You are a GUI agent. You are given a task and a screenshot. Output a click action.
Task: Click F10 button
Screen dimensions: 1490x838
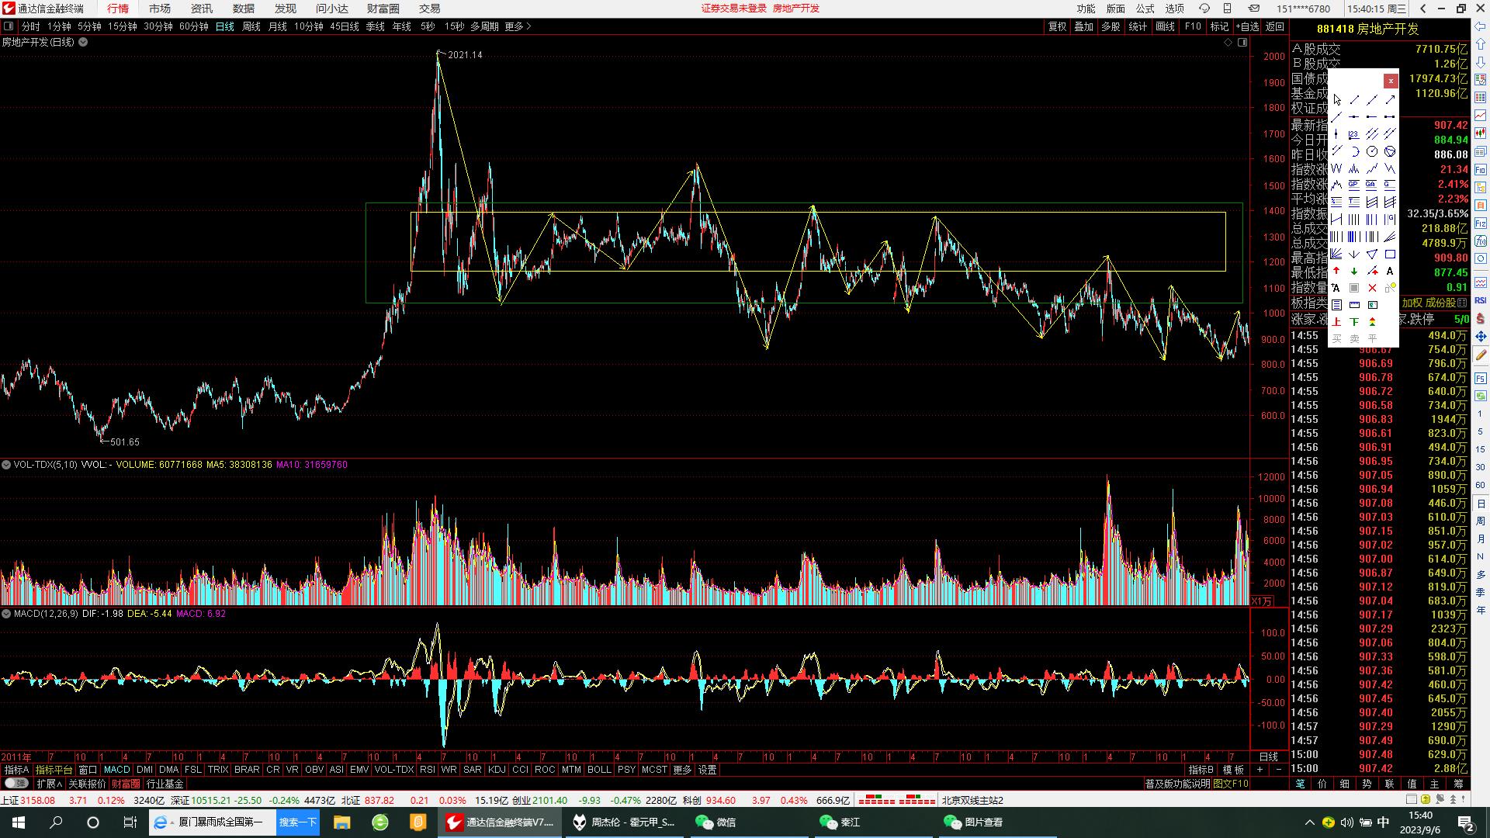click(x=1193, y=26)
